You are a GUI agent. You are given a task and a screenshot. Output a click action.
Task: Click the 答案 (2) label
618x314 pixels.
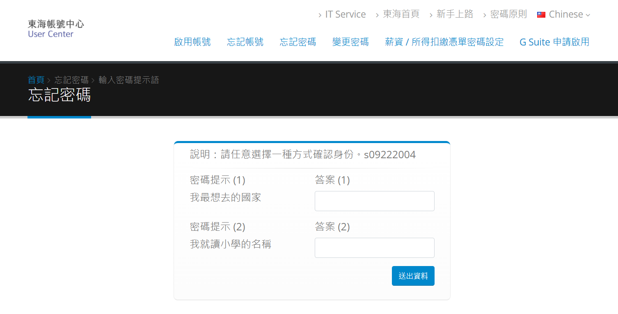[332, 227]
